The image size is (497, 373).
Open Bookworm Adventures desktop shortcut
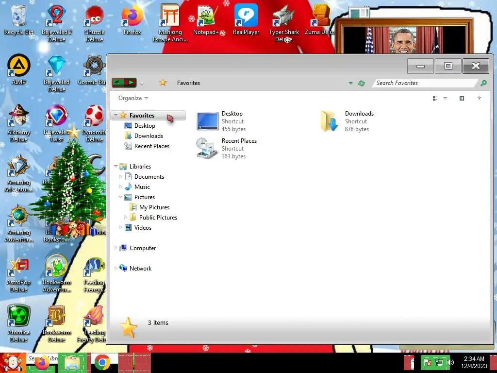pos(56,274)
